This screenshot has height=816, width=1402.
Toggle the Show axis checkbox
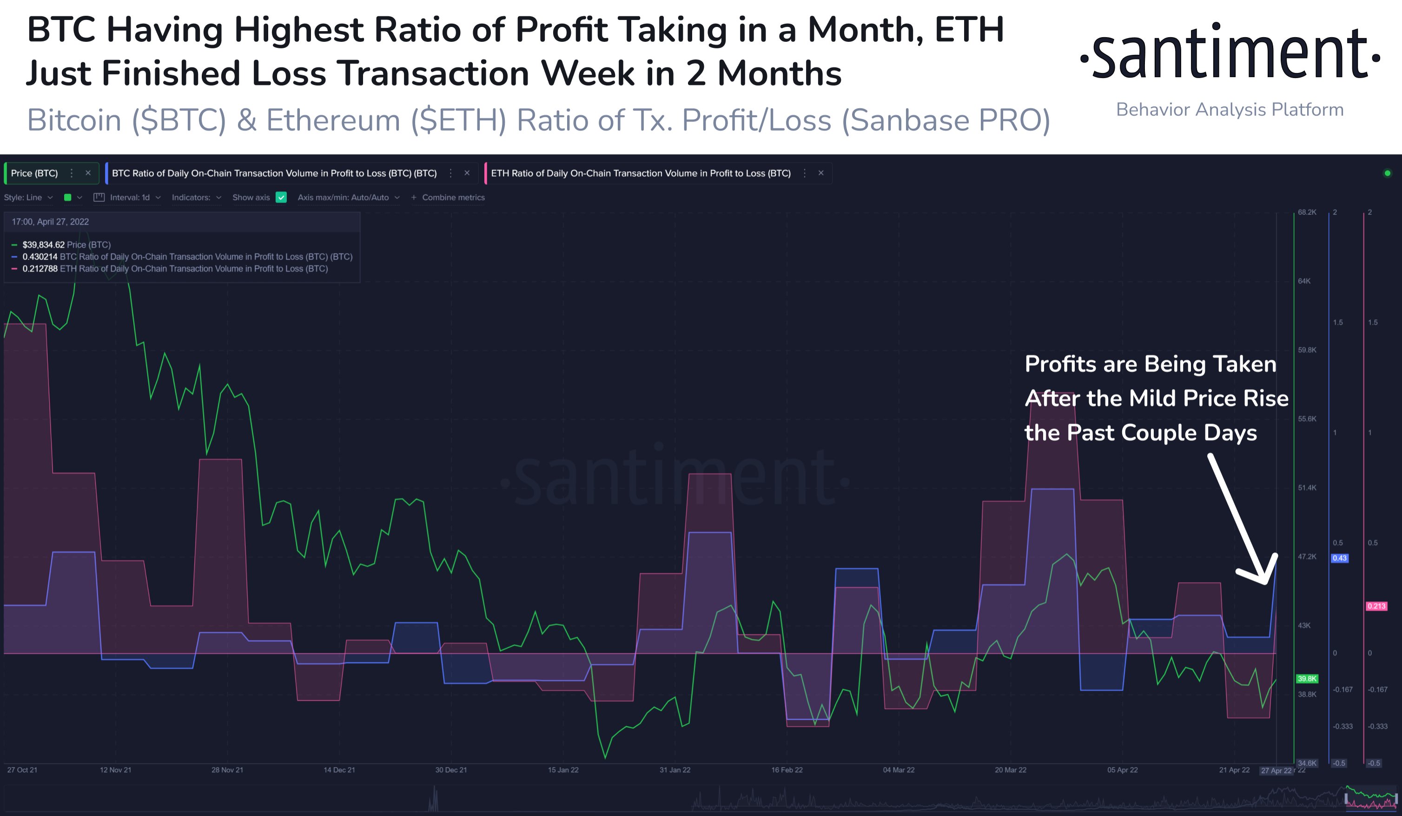[281, 197]
